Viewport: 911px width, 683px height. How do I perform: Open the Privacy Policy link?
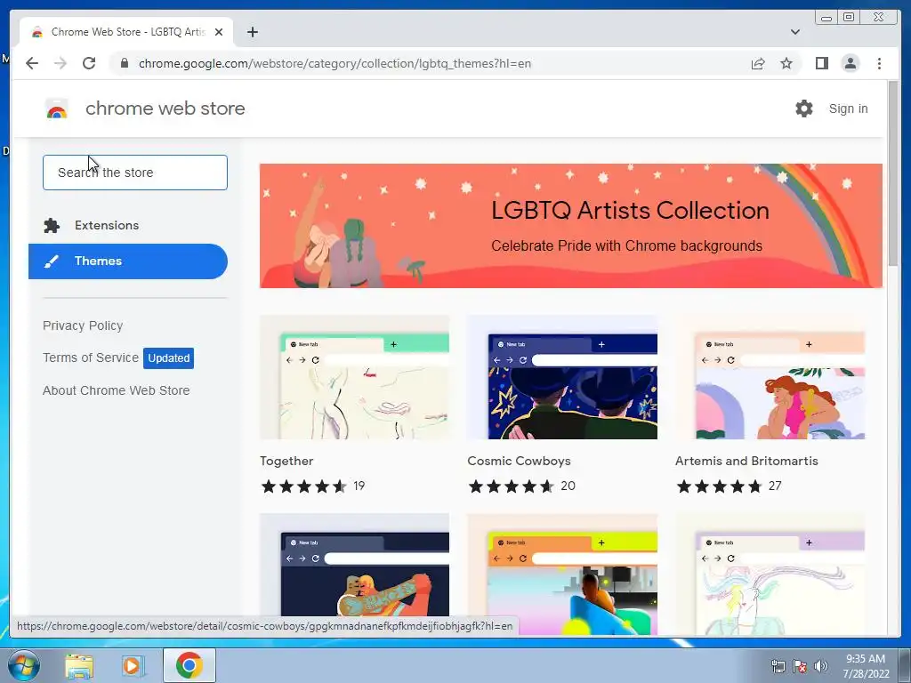point(83,325)
